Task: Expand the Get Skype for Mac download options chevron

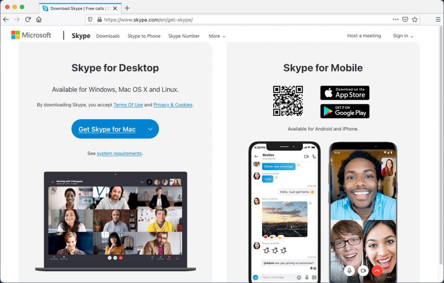Action: 150,129
